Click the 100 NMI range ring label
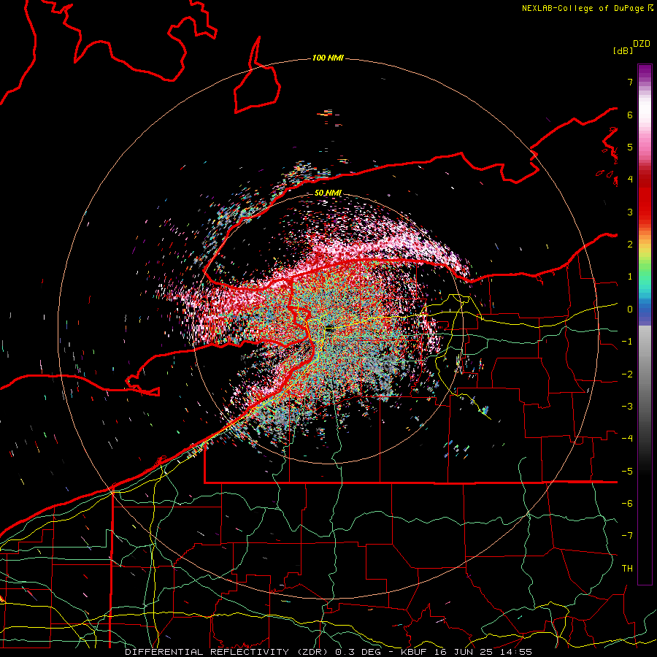The width and height of the screenshot is (657, 657). click(x=328, y=58)
